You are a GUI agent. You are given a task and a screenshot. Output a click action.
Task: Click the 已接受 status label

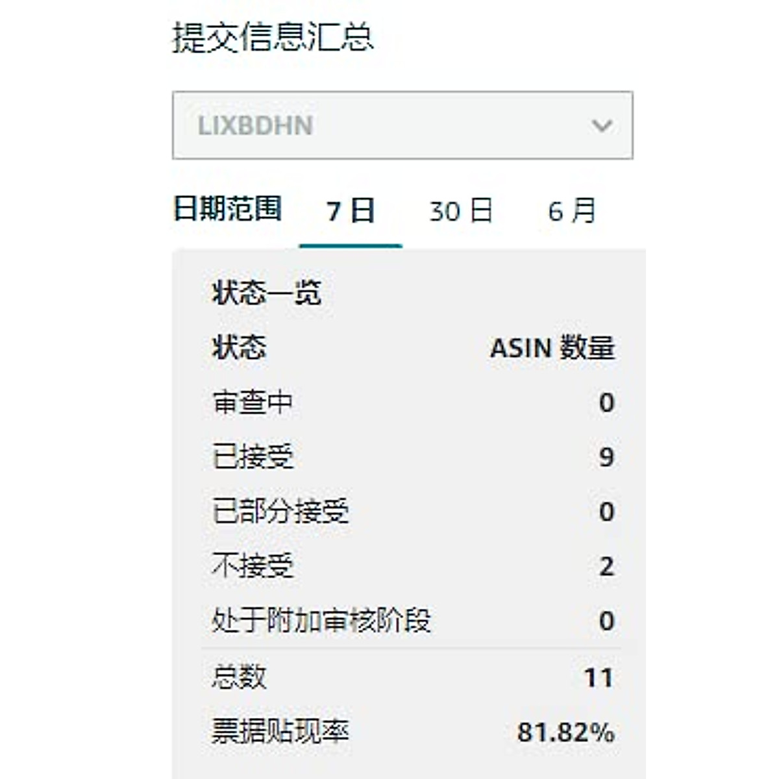coord(253,457)
